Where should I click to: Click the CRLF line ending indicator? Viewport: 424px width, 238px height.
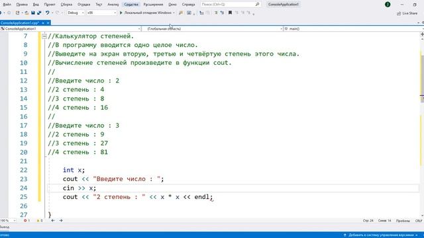pyautogui.click(x=419, y=221)
